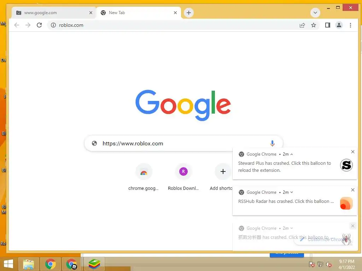Open File Explorer from the taskbar
362x271 pixels.
[x=28, y=264]
